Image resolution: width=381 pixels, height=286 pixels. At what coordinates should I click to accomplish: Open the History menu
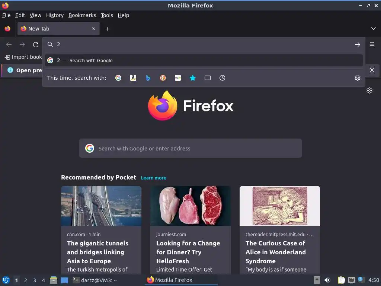coord(55,15)
